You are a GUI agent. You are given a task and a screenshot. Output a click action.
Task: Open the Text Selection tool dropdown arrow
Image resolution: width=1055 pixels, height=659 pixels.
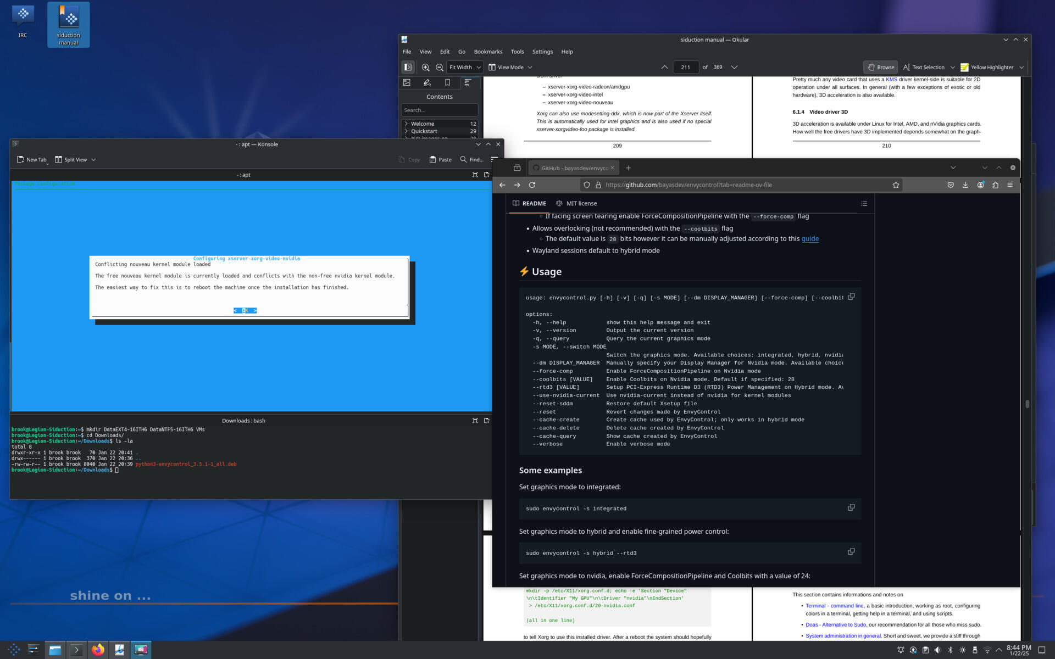point(952,67)
